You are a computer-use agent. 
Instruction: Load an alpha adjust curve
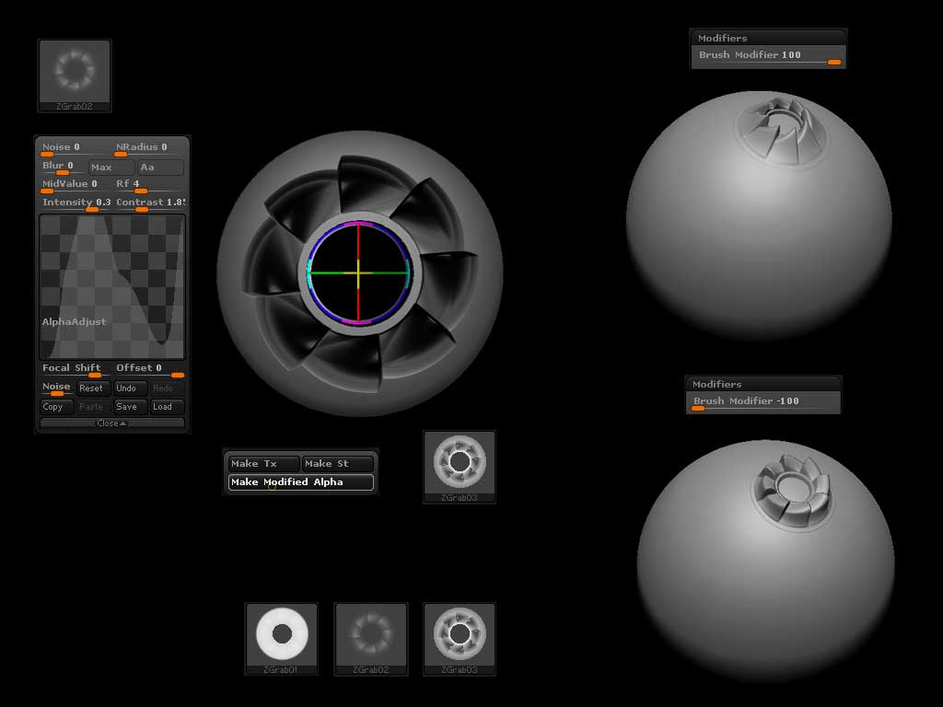click(163, 407)
